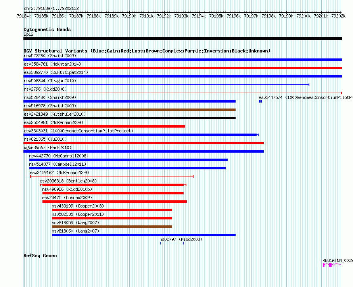Click the red nsv582335 bar

(x=112, y=218)
